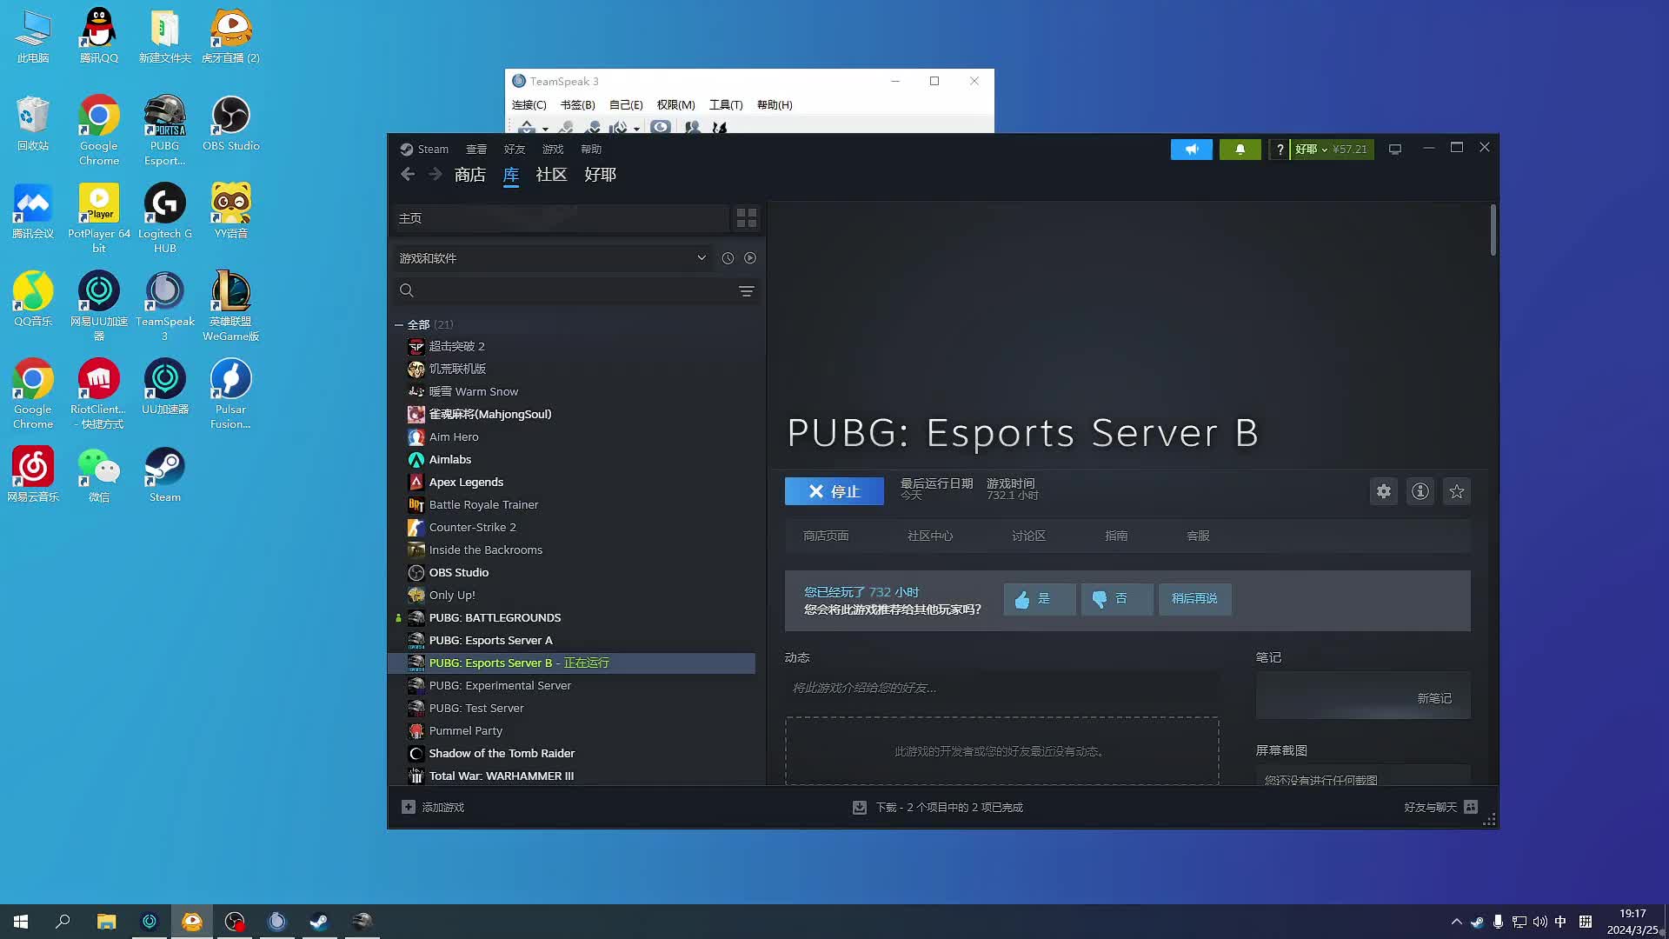The height and width of the screenshot is (939, 1669).
Task: Switch library to grid view icon
Action: click(746, 217)
